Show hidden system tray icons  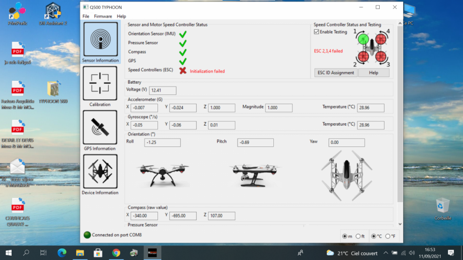[386, 253]
